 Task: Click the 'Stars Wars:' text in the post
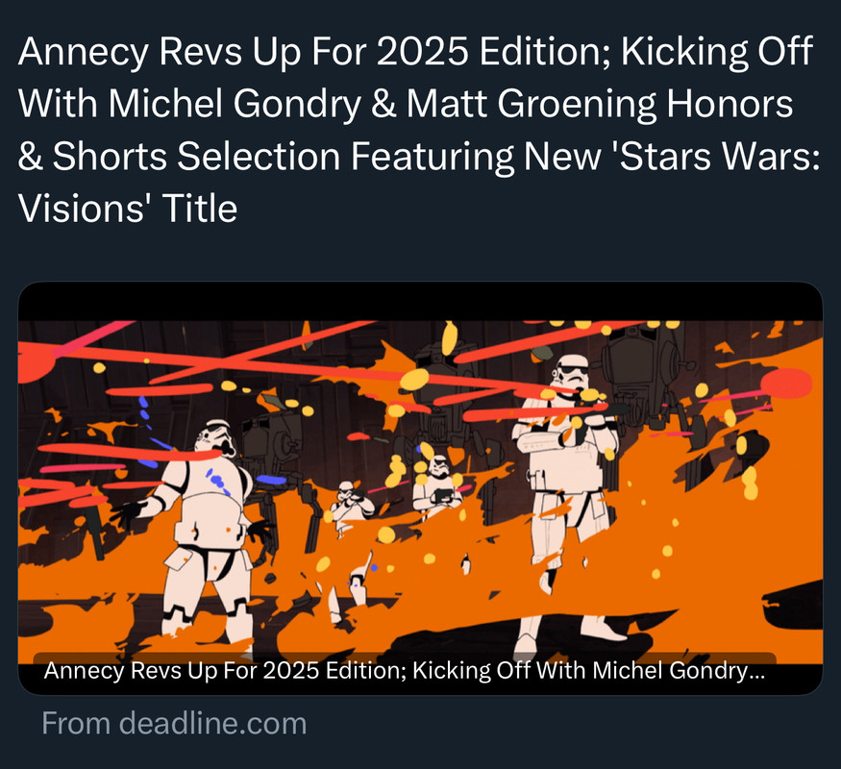tap(719, 156)
